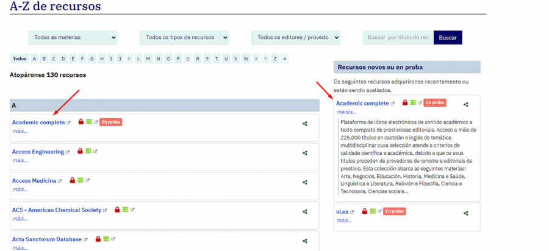Collapse description with 'menos...' in sidebar
549x251 pixels.
(346, 112)
